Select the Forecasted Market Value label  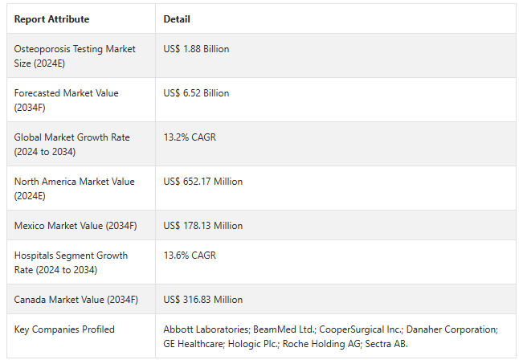pos(66,100)
